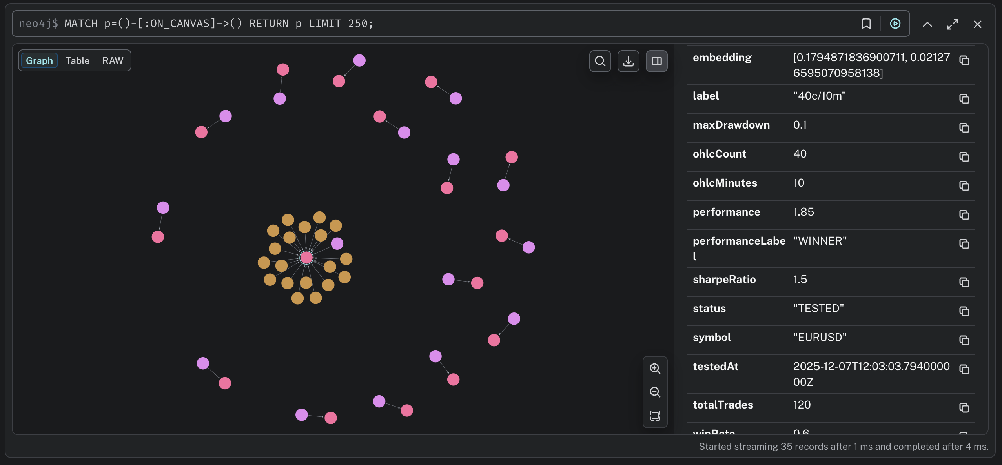
Task: Collapse the result frame with chevron
Action: coord(927,24)
